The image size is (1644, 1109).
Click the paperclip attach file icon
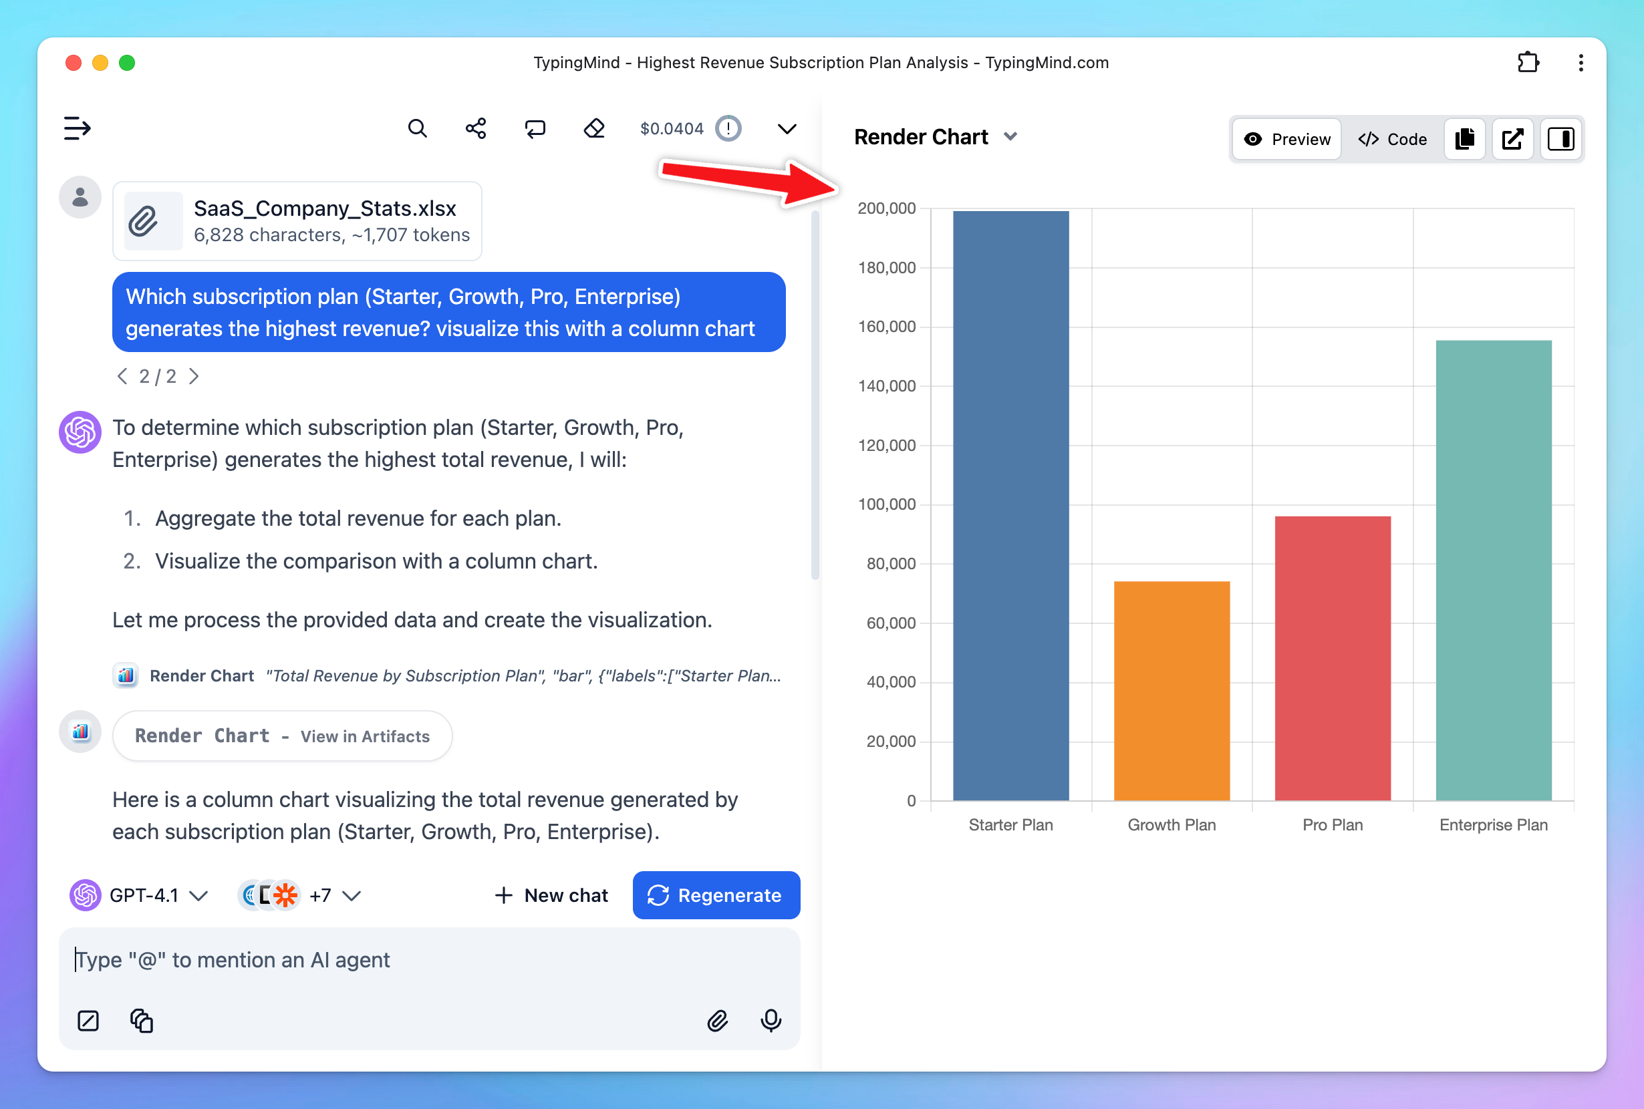(717, 1021)
